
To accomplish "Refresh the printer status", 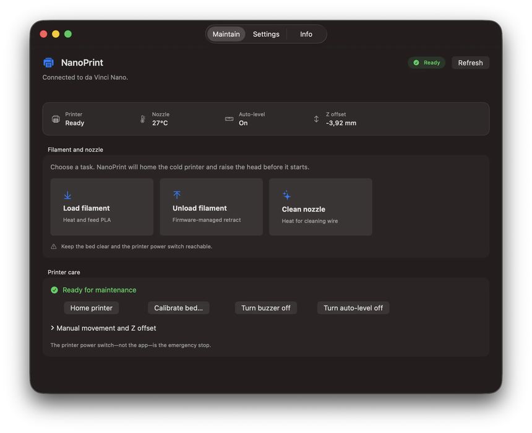I will tap(470, 62).
